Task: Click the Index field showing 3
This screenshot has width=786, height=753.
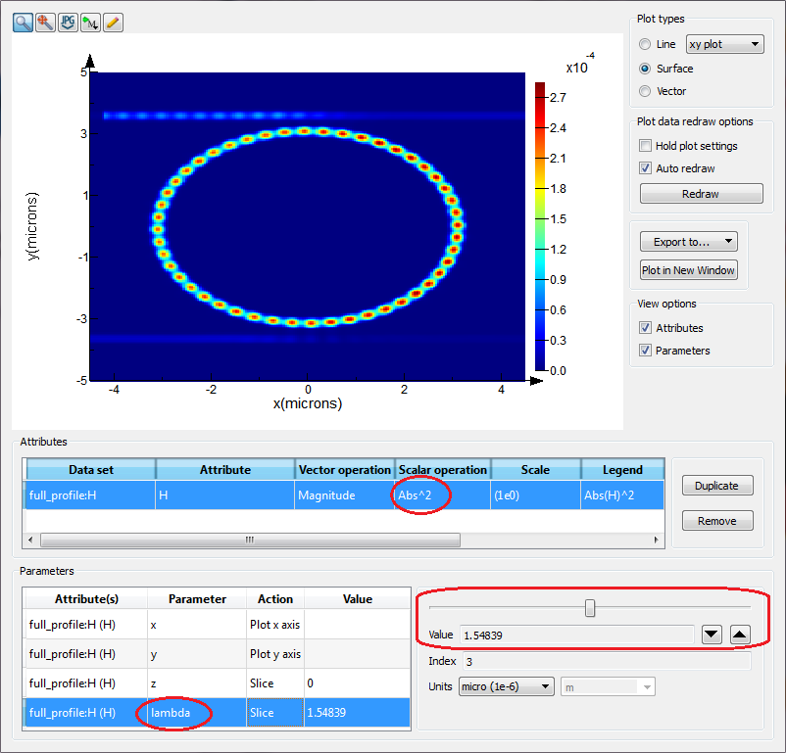Action: pyautogui.click(x=607, y=661)
